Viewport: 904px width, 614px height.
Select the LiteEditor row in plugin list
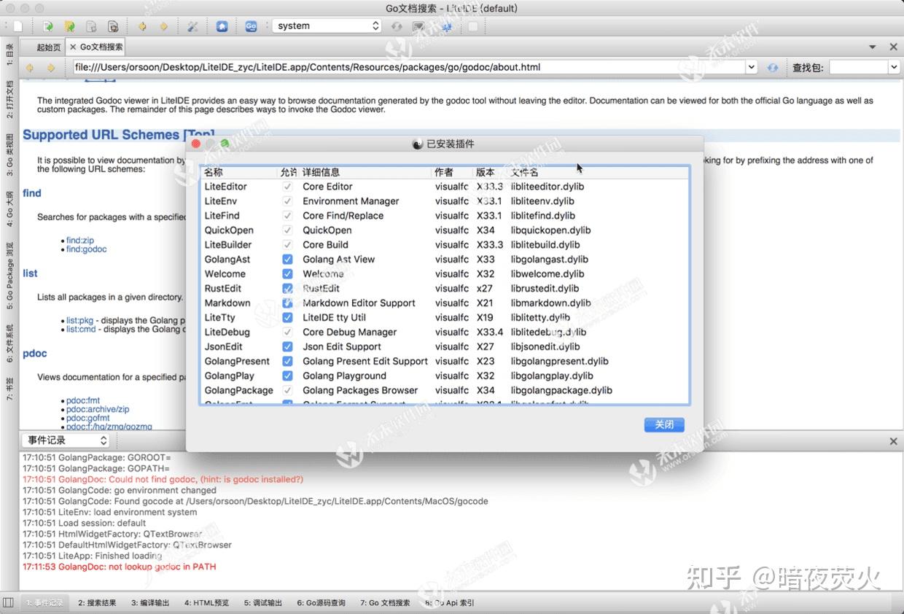pos(445,187)
